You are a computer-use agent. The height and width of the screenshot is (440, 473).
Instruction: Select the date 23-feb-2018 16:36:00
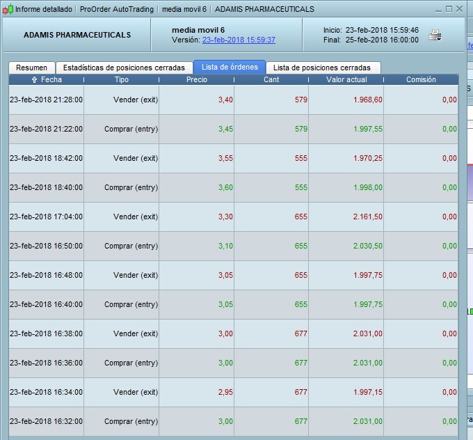pyautogui.click(x=46, y=363)
